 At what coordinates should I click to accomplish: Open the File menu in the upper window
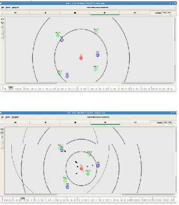(x=3, y=7)
